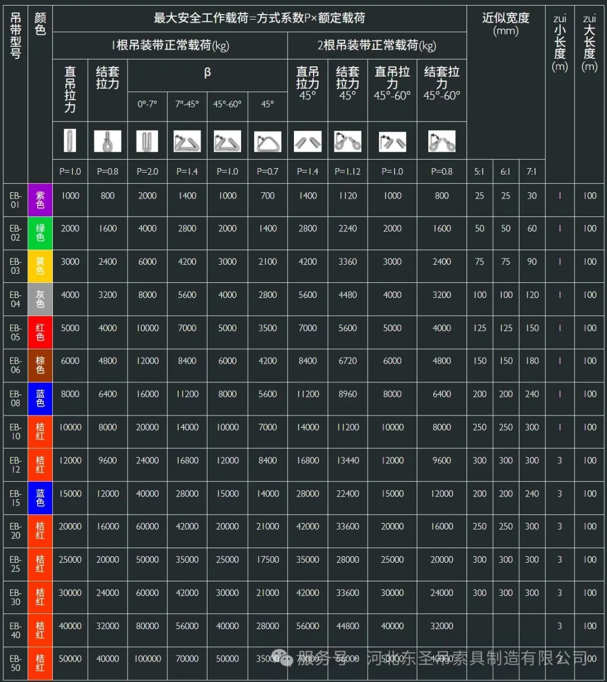Click the straight lift sling icon above P=1.0
Viewport: 607px width, 682px height.
(x=70, y=141)
